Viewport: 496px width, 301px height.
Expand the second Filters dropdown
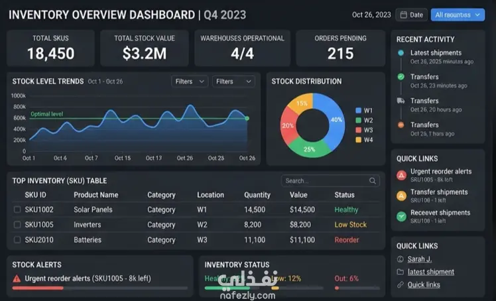(x=233, y=82)
